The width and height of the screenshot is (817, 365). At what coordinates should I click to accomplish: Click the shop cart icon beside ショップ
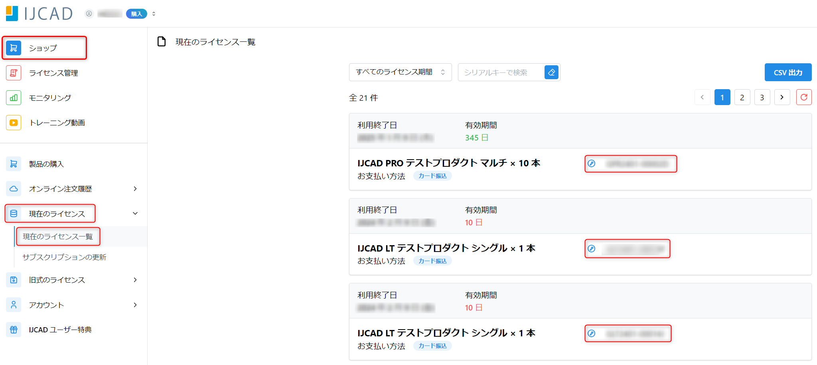click(14, 48)
